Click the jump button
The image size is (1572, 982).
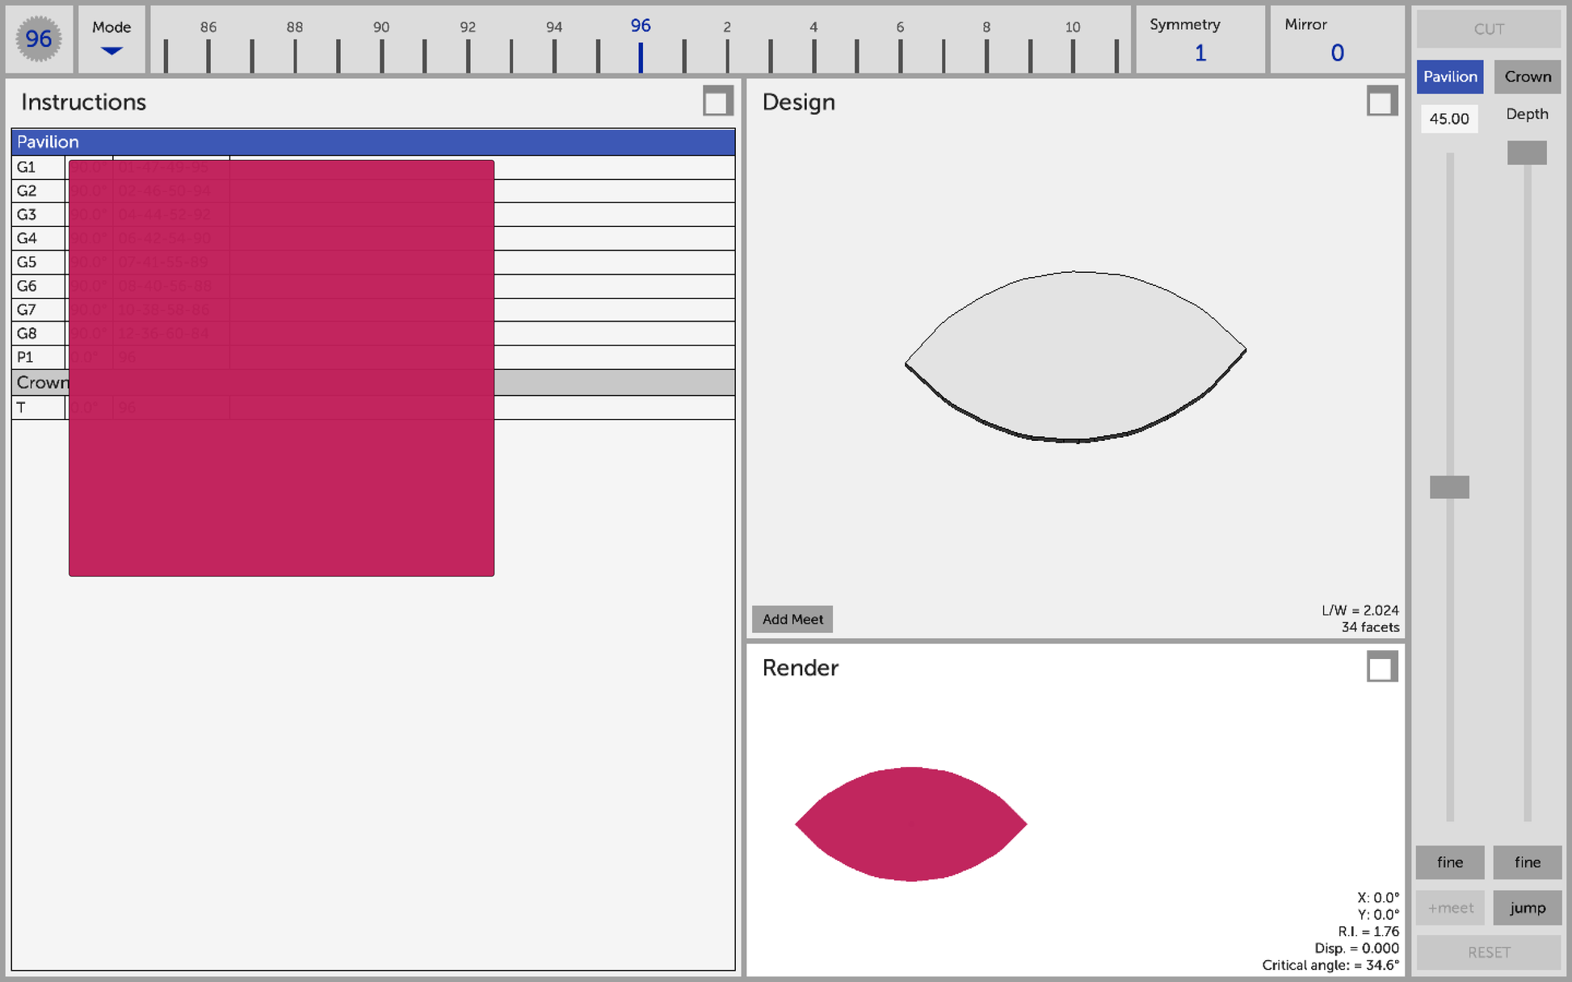(1527, 908)
